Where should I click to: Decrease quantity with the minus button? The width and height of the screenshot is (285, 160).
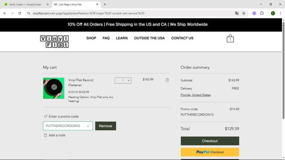pos(117,80)
